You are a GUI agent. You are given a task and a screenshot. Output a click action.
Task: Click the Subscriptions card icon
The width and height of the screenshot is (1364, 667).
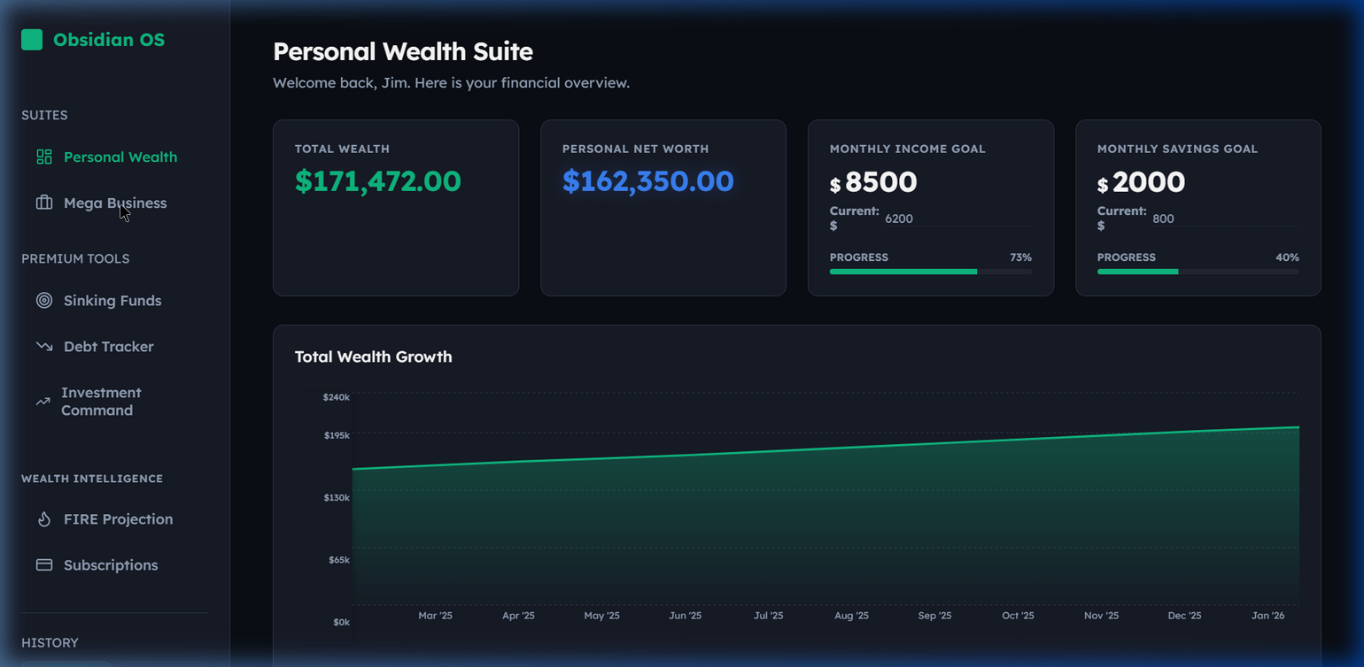pos(44,565)
